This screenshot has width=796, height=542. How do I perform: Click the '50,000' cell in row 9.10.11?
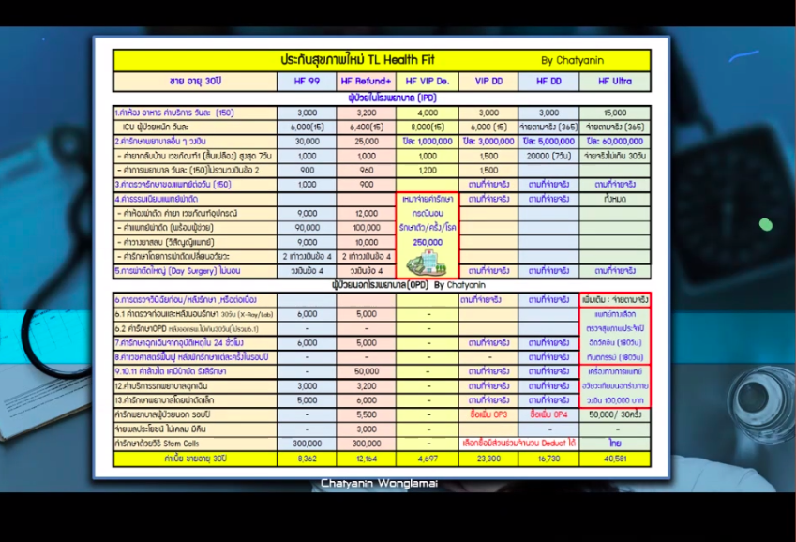click(366, 371)
